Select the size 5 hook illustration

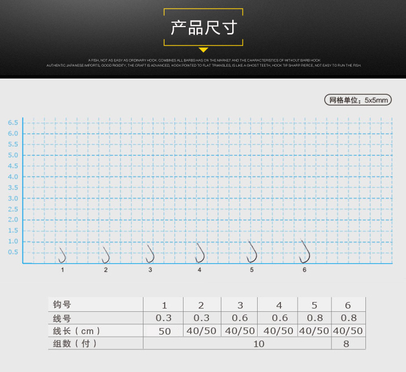252,251
